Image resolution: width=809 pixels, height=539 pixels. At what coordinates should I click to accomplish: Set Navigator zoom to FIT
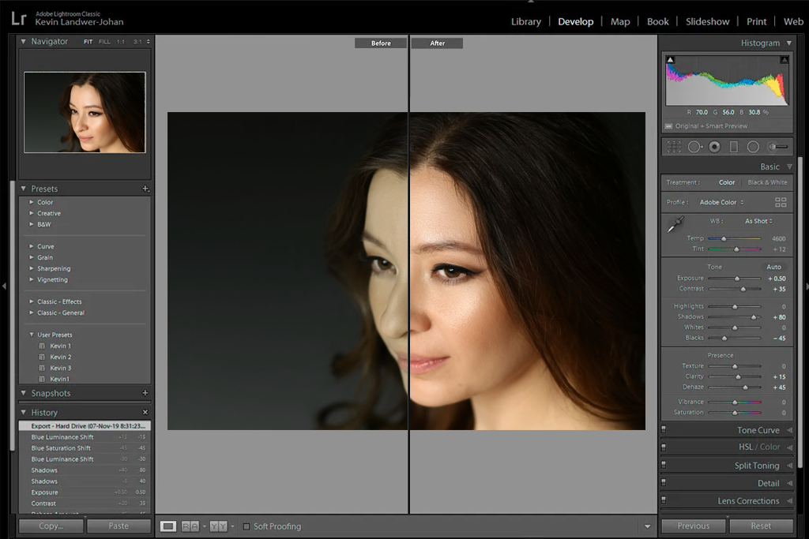88,42
